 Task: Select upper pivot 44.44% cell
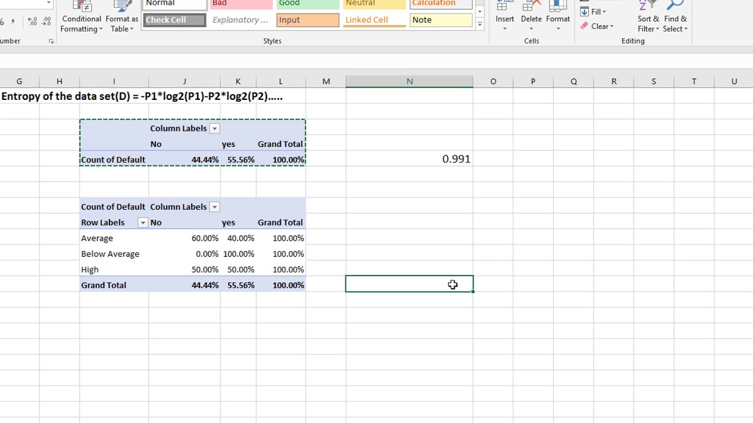[185, 160]
